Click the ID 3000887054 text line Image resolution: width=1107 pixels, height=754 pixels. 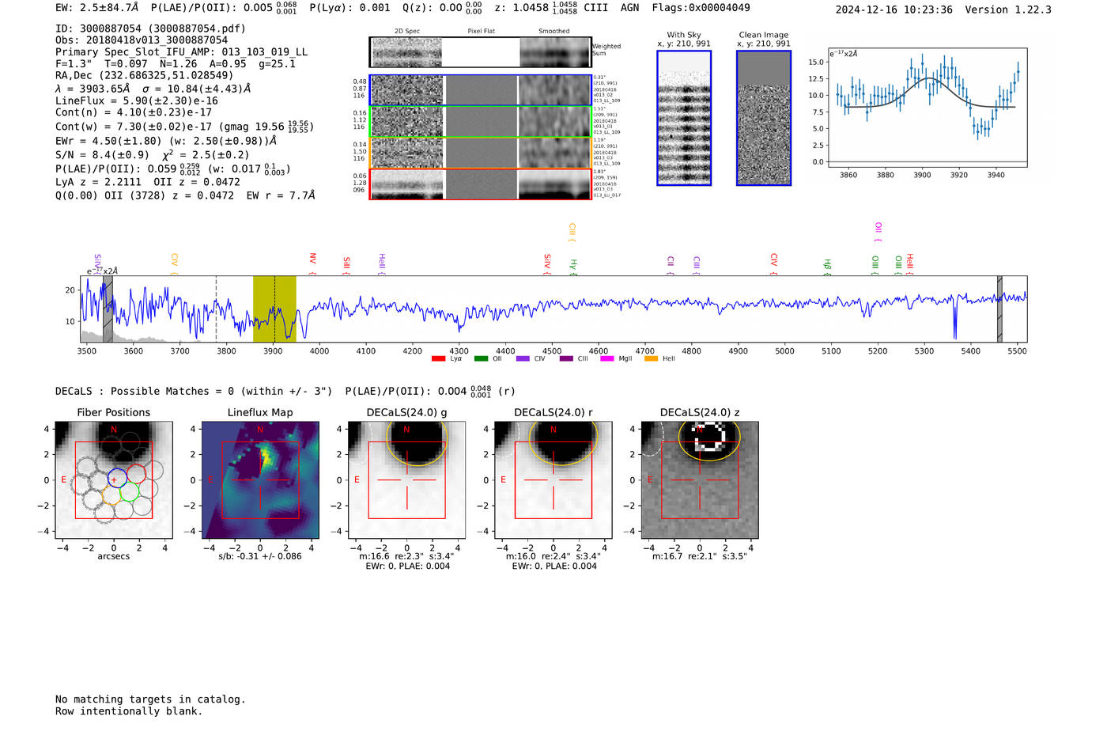click(x=150, y=28)
